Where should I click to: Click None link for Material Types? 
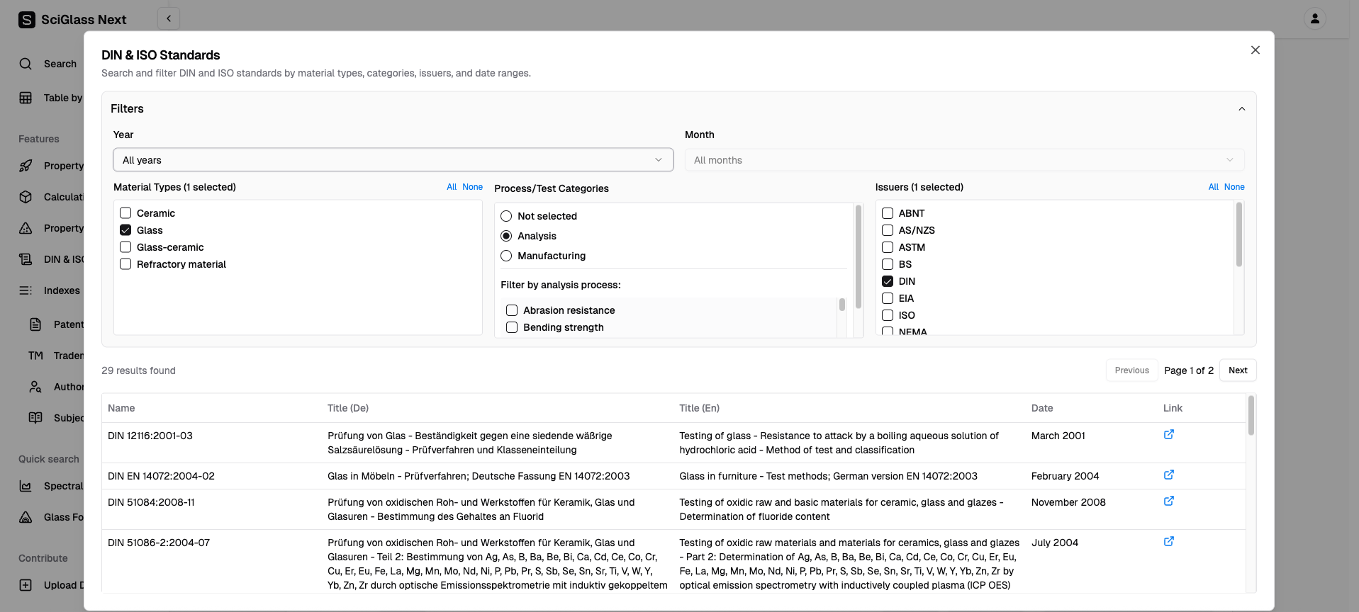pos(472,187)
